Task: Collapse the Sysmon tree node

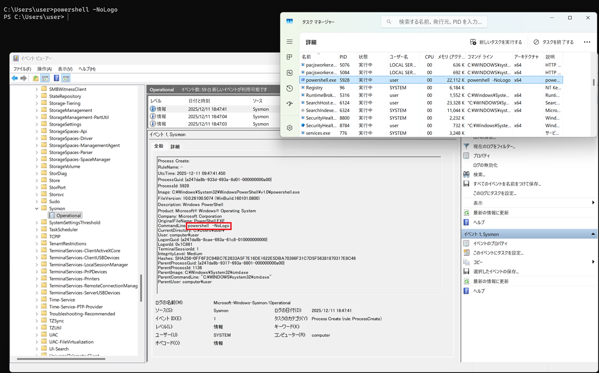Action: 37,208
